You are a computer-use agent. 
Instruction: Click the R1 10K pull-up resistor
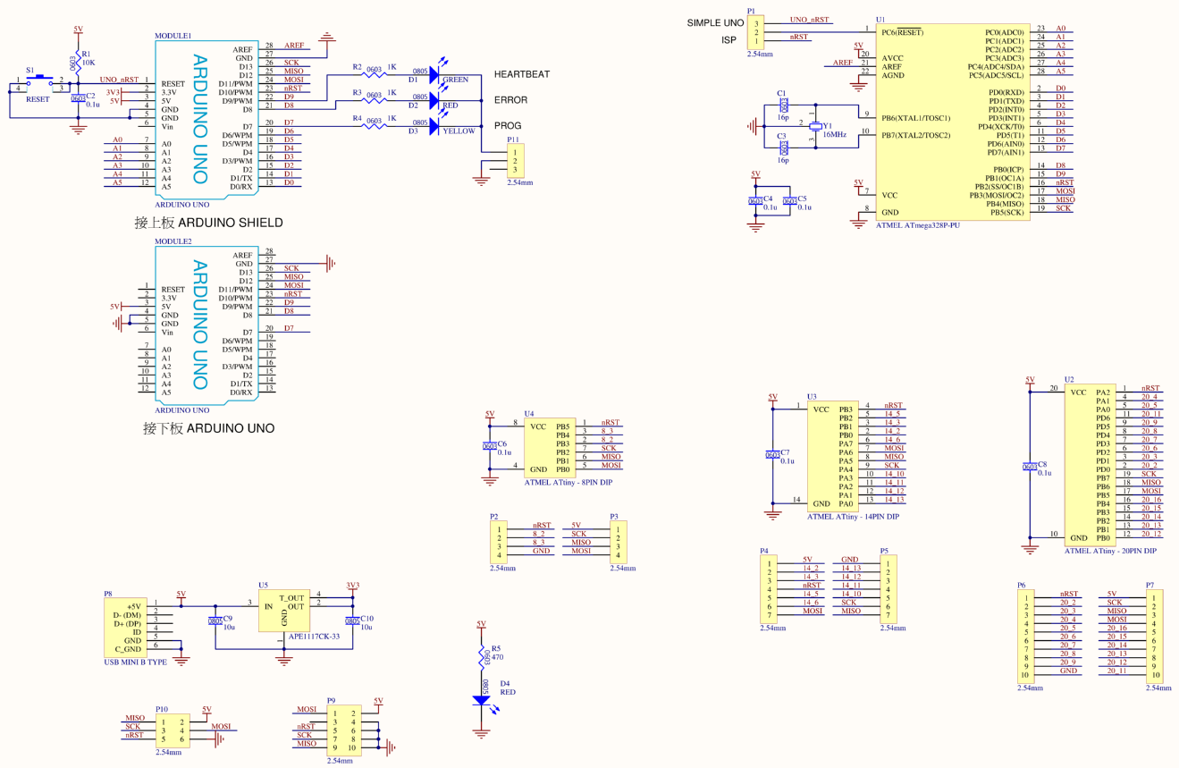pos(79,63)
